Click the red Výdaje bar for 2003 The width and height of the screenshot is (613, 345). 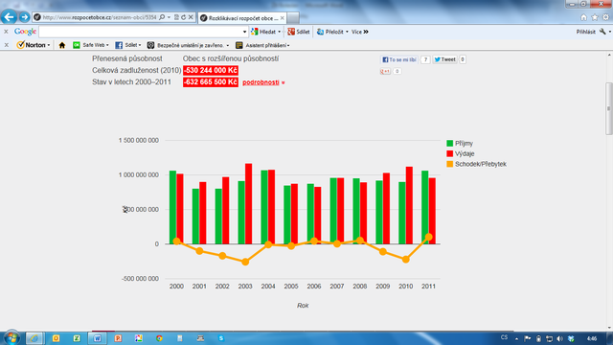pos(249,204)
